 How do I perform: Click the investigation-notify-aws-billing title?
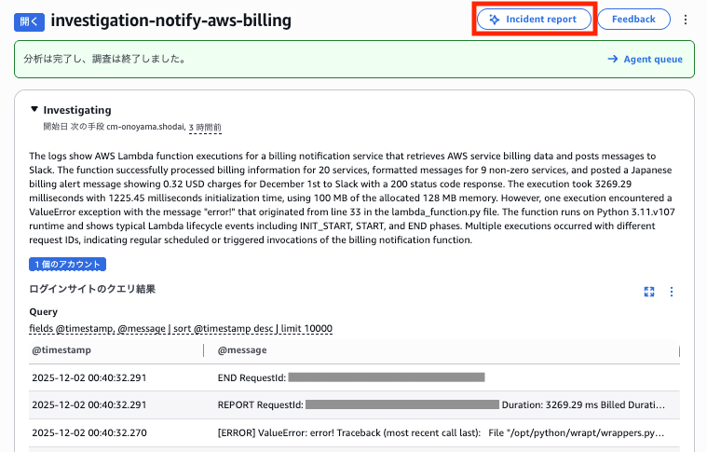coord(170,20)
